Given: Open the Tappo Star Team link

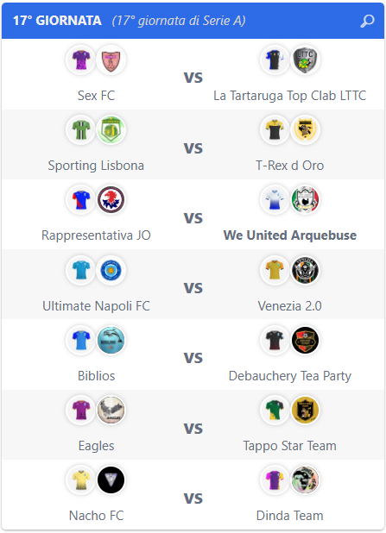Looking at the screenshot, I should point(289,446).
